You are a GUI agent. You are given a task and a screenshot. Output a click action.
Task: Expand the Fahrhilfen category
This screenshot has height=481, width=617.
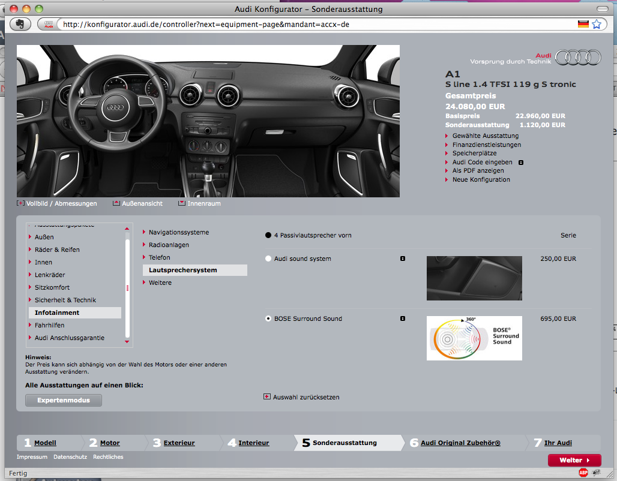point(49,325)
